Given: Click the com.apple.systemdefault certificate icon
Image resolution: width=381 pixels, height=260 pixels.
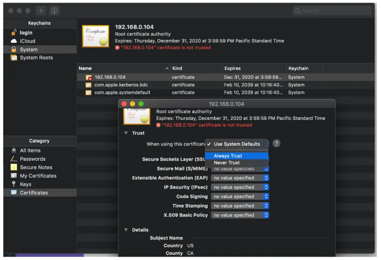Looking at the screenshot, I should pyautogui.click(x=88, y=93).
